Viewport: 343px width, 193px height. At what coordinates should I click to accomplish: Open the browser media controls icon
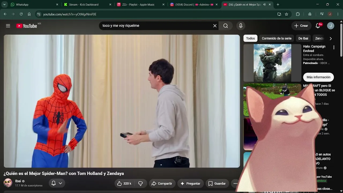[322, 14]
